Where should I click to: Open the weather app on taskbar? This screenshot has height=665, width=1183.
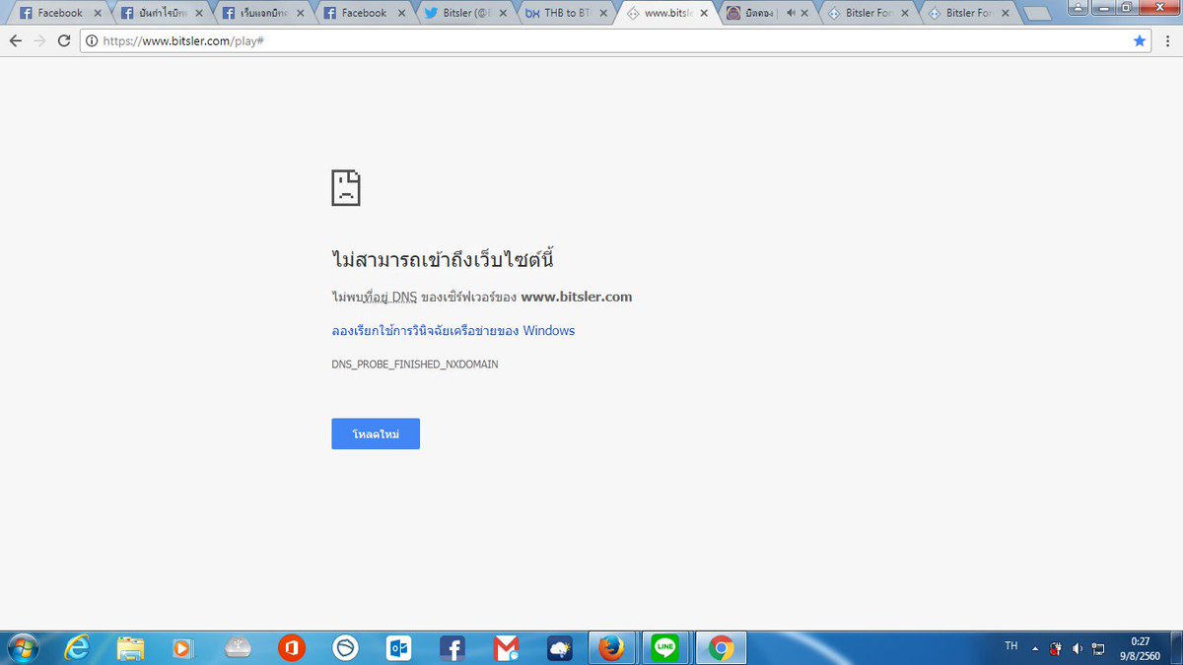[x=559, y=647]
